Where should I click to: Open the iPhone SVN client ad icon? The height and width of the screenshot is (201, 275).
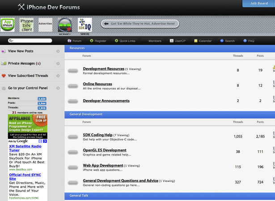(26, 25)
